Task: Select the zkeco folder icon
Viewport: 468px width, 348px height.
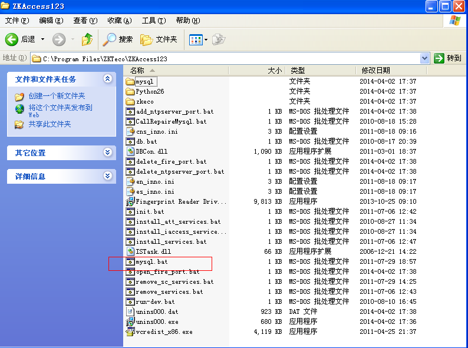Action: (130, 101)
